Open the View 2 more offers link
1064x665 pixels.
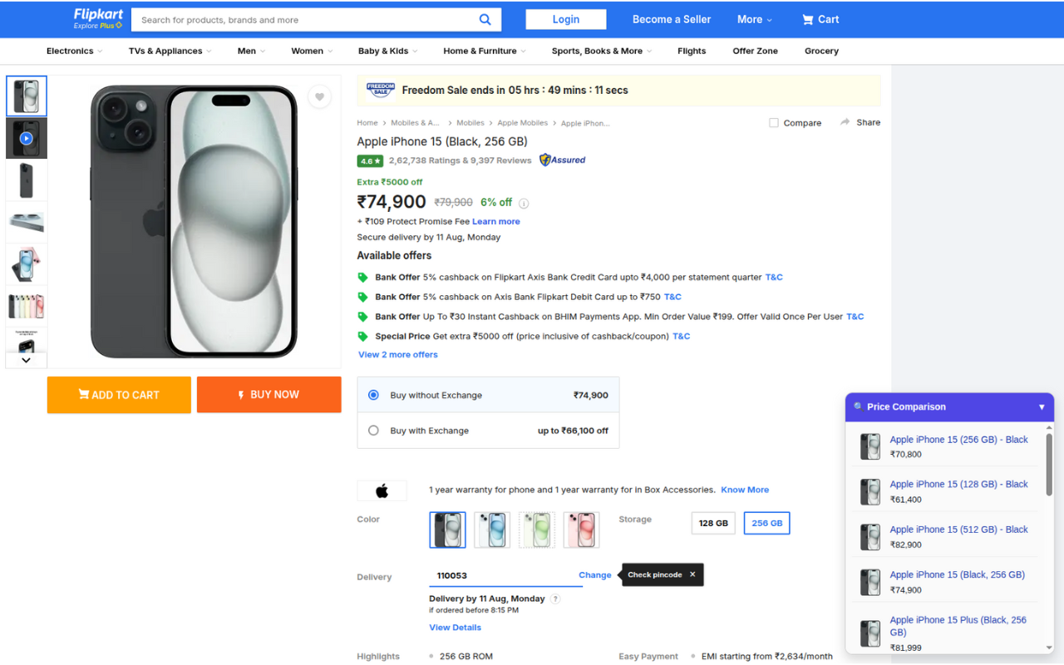[397, 354]
